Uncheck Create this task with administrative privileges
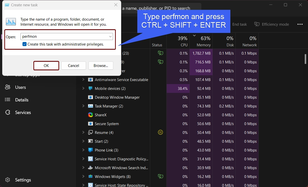Screen dimensions: 308x187 (25, 44)
